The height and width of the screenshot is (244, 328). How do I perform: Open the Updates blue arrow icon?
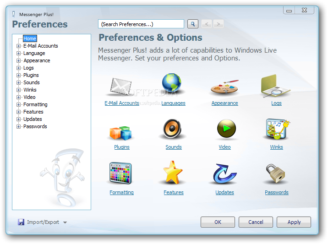point(224,174)
